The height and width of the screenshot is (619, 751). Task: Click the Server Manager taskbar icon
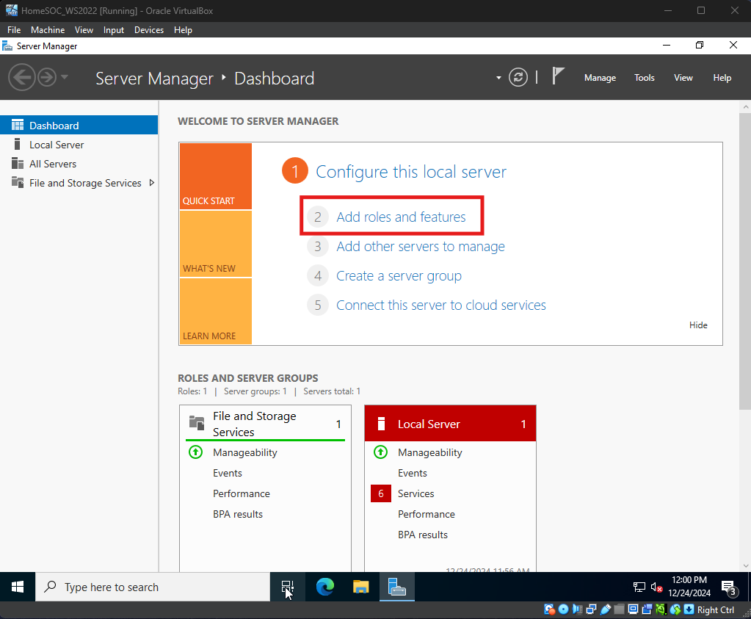pos(397,587)
